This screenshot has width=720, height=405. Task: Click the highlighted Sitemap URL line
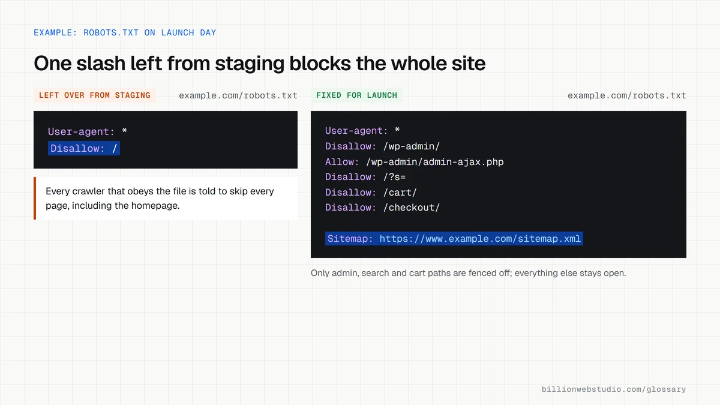point(454,239)
